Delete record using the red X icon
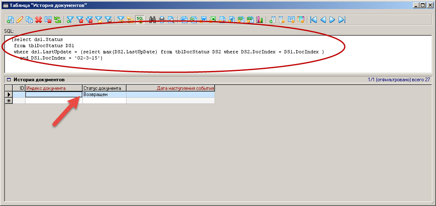This screenshot has width=436, height=206. click(39, 20)
